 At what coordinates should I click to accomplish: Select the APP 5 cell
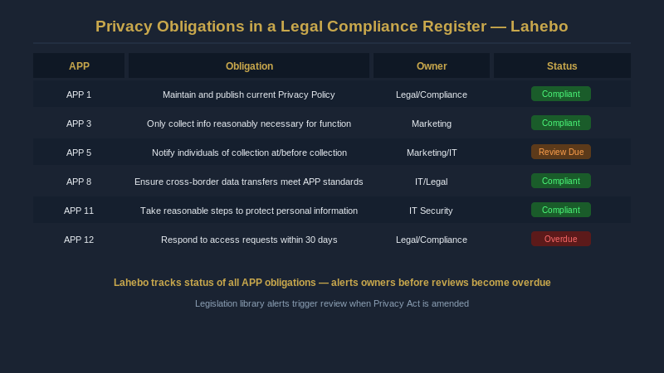point(79,153)
